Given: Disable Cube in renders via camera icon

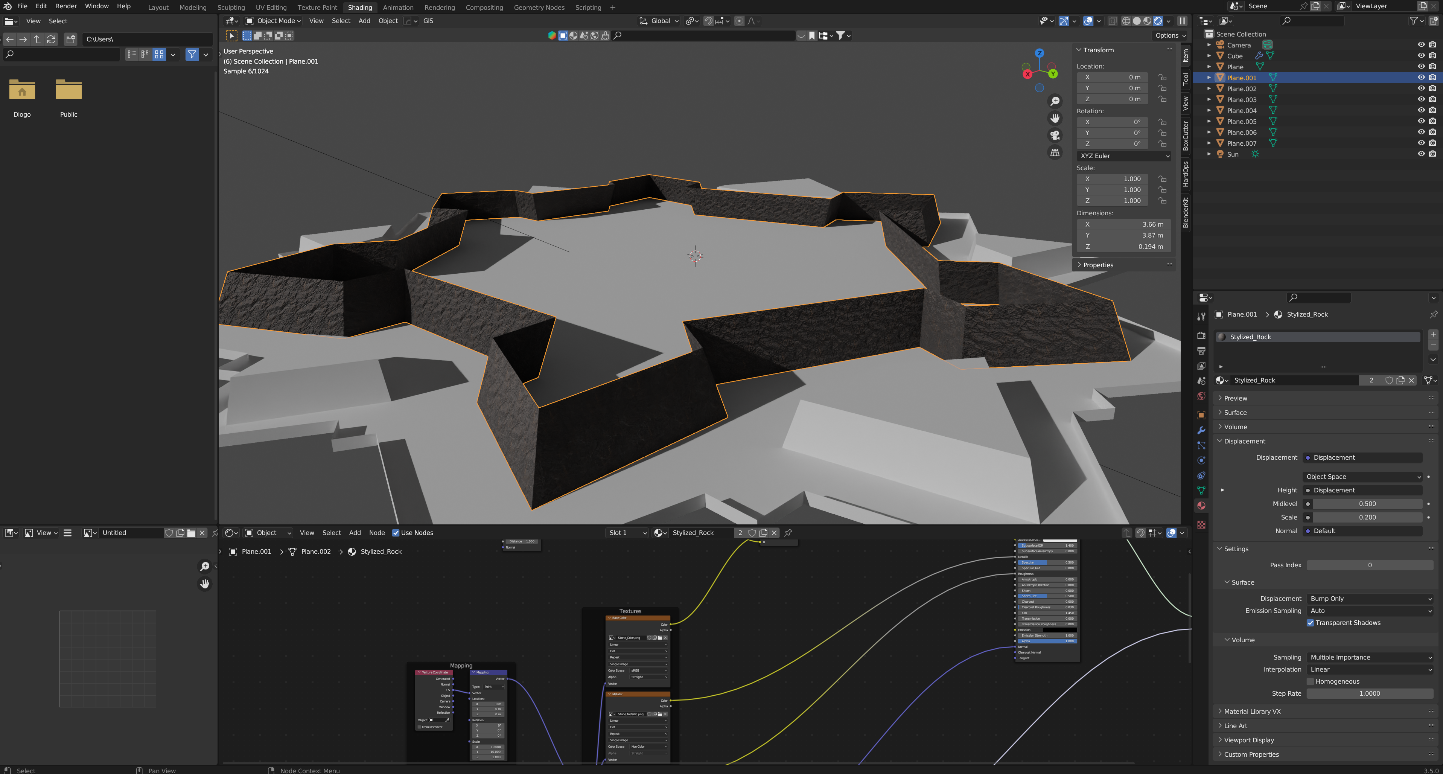Looking at the screenshot, I should click(x=1432, y=56).
